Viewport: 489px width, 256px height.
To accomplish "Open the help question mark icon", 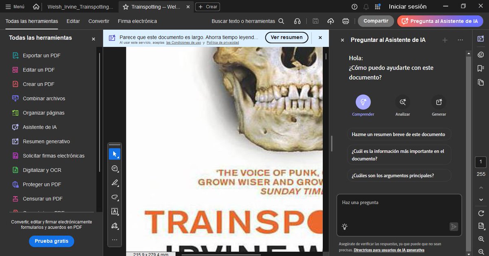I will (355, 7).
